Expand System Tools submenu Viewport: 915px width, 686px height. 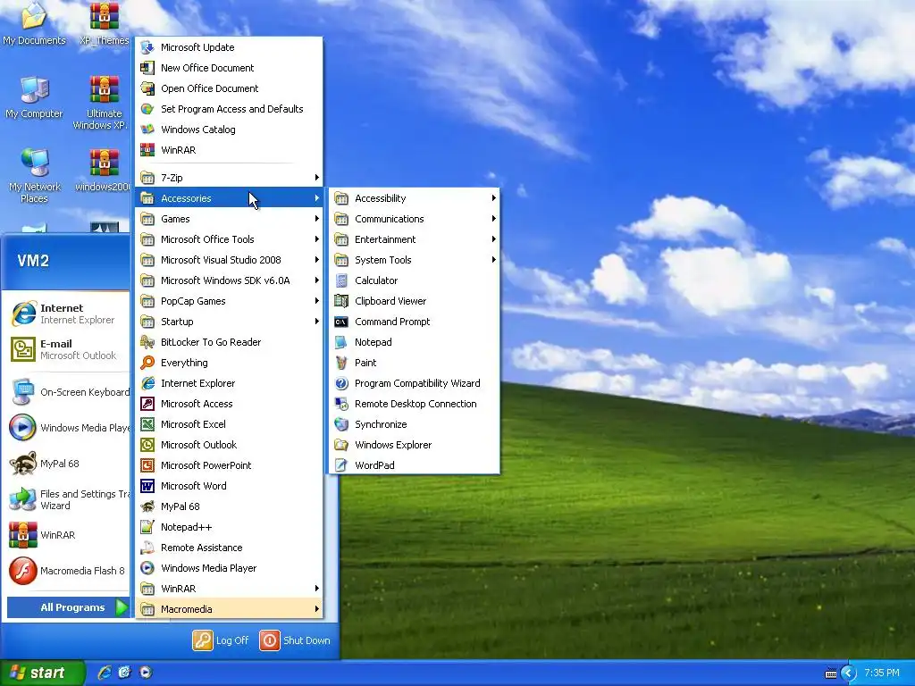[415, 260]
